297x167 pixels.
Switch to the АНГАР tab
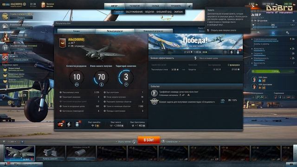114,6
